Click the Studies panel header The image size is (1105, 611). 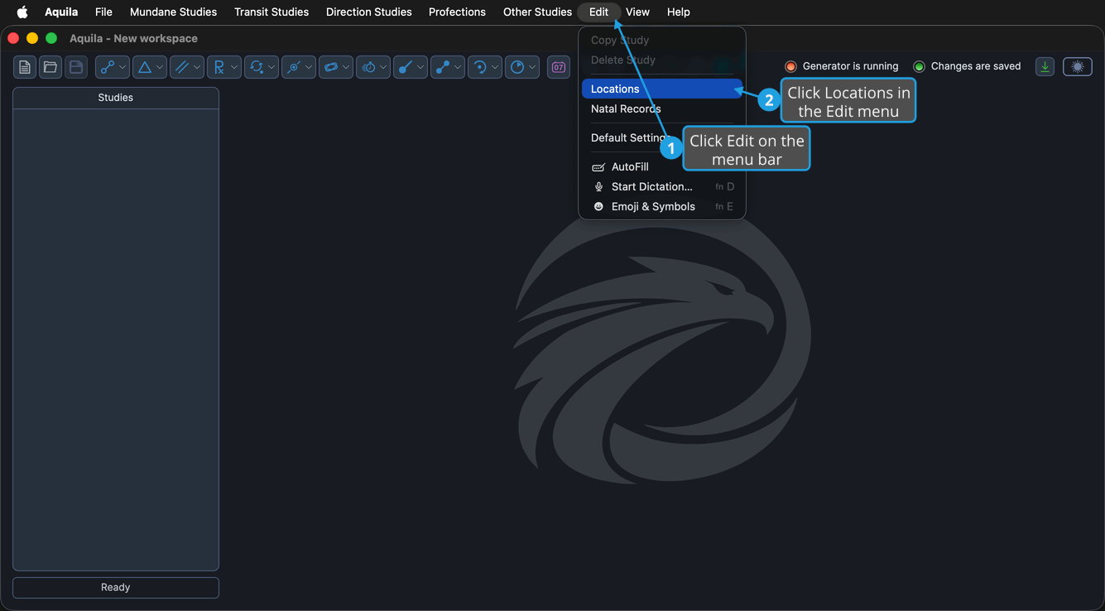[116, 98]
